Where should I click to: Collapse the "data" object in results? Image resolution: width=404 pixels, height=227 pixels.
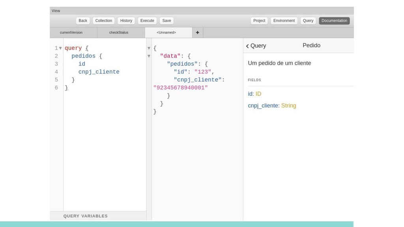tap(149, 56)
